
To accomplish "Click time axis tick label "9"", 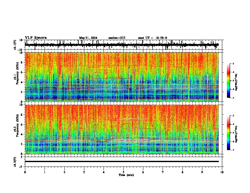I will pyautogui.click(x=202, y=172).
